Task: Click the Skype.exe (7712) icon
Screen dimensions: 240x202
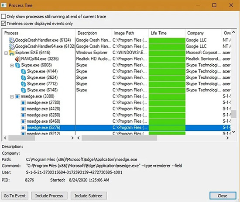Action: click(x=24, y=84)
